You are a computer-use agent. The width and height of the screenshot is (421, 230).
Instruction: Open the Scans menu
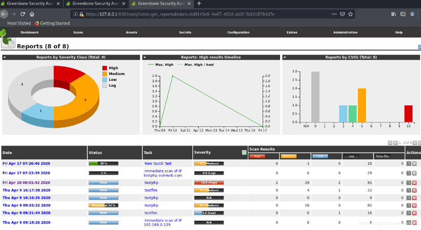[78, 33]
